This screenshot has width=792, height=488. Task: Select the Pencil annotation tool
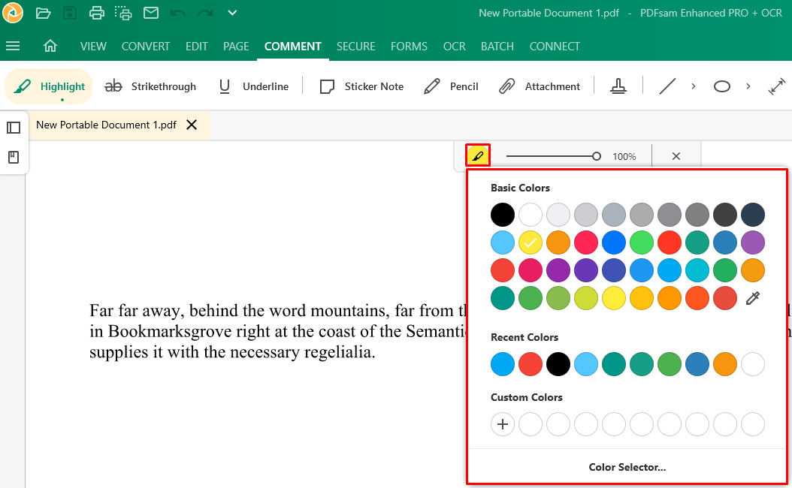coord(451,86)
